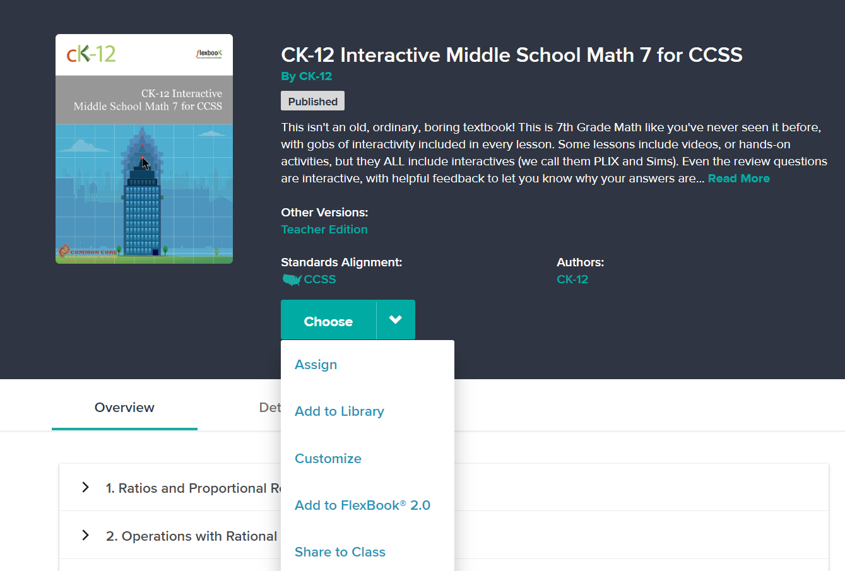
Task: Open the Choose dropdown arrow
Action: 396,319
